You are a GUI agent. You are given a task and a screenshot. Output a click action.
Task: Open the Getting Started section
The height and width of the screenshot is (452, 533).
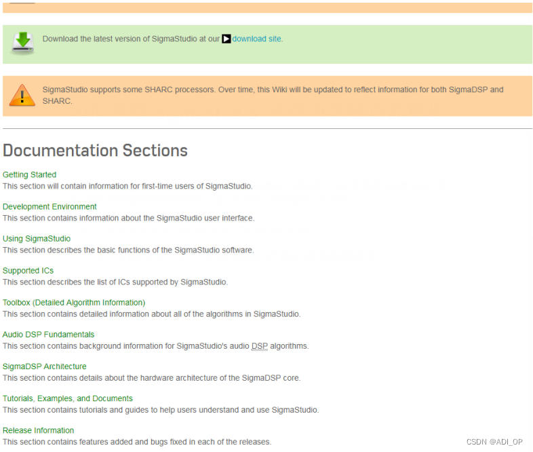[30, 174]
